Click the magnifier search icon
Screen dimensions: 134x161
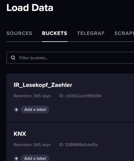coord(13,58)
